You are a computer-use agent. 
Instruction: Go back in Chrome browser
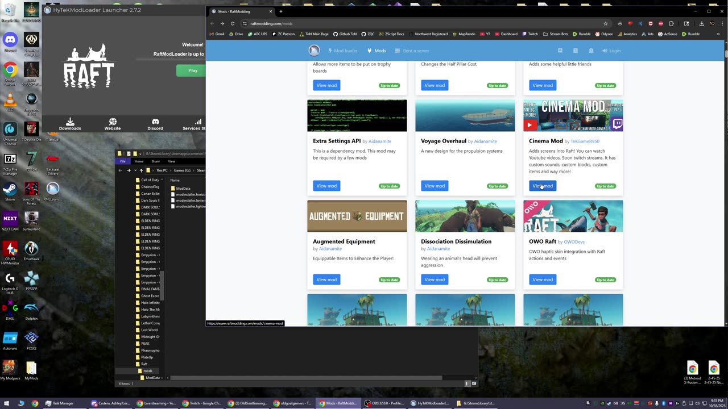212,23
